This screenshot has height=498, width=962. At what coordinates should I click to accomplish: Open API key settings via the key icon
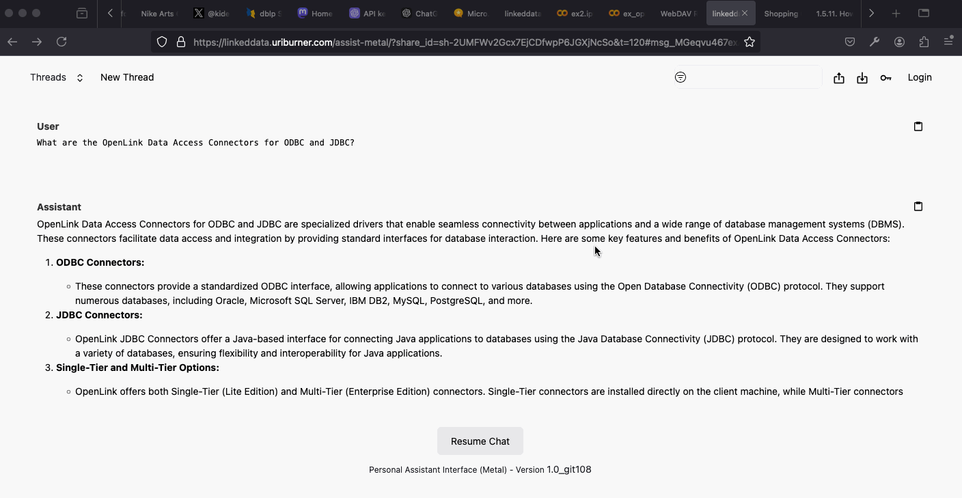click(x=885, y=77)
